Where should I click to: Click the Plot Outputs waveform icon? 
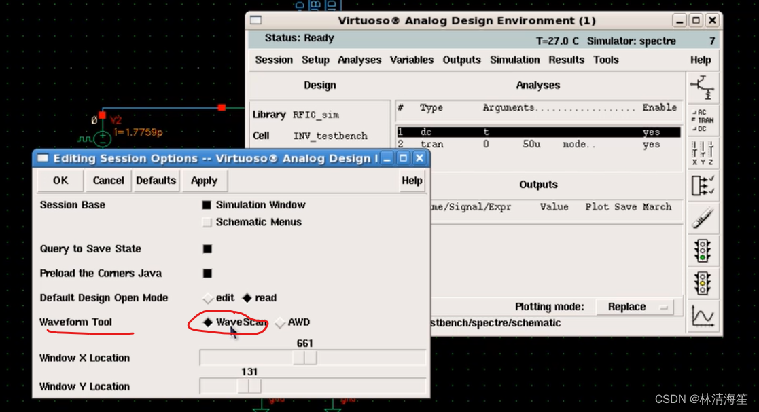point(703,316)
